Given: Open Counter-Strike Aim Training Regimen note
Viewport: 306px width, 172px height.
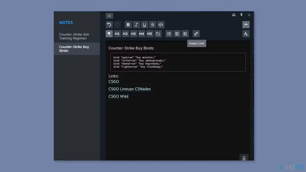Looking at the screenshot, I should [77, 36].
